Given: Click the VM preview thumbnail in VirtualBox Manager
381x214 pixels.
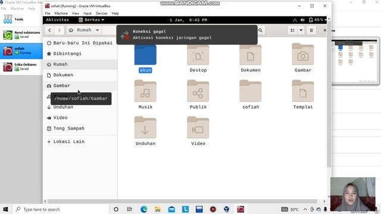Looking at the screenshot, I should tap(355, 61).
